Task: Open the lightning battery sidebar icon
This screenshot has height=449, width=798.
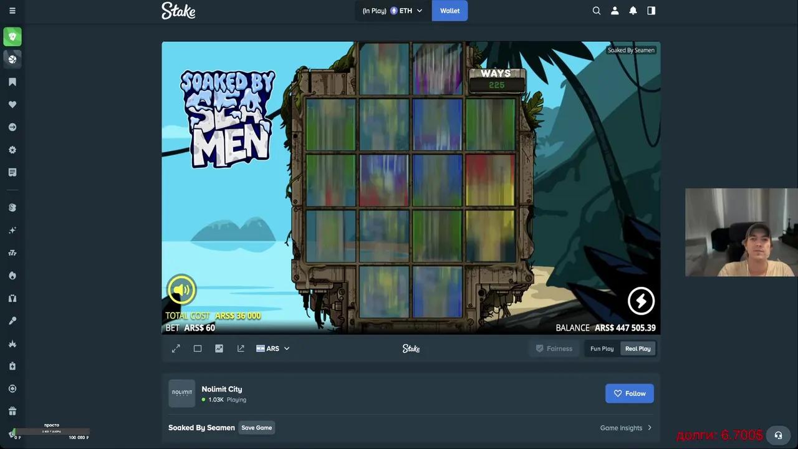Action: coord(12,366)
